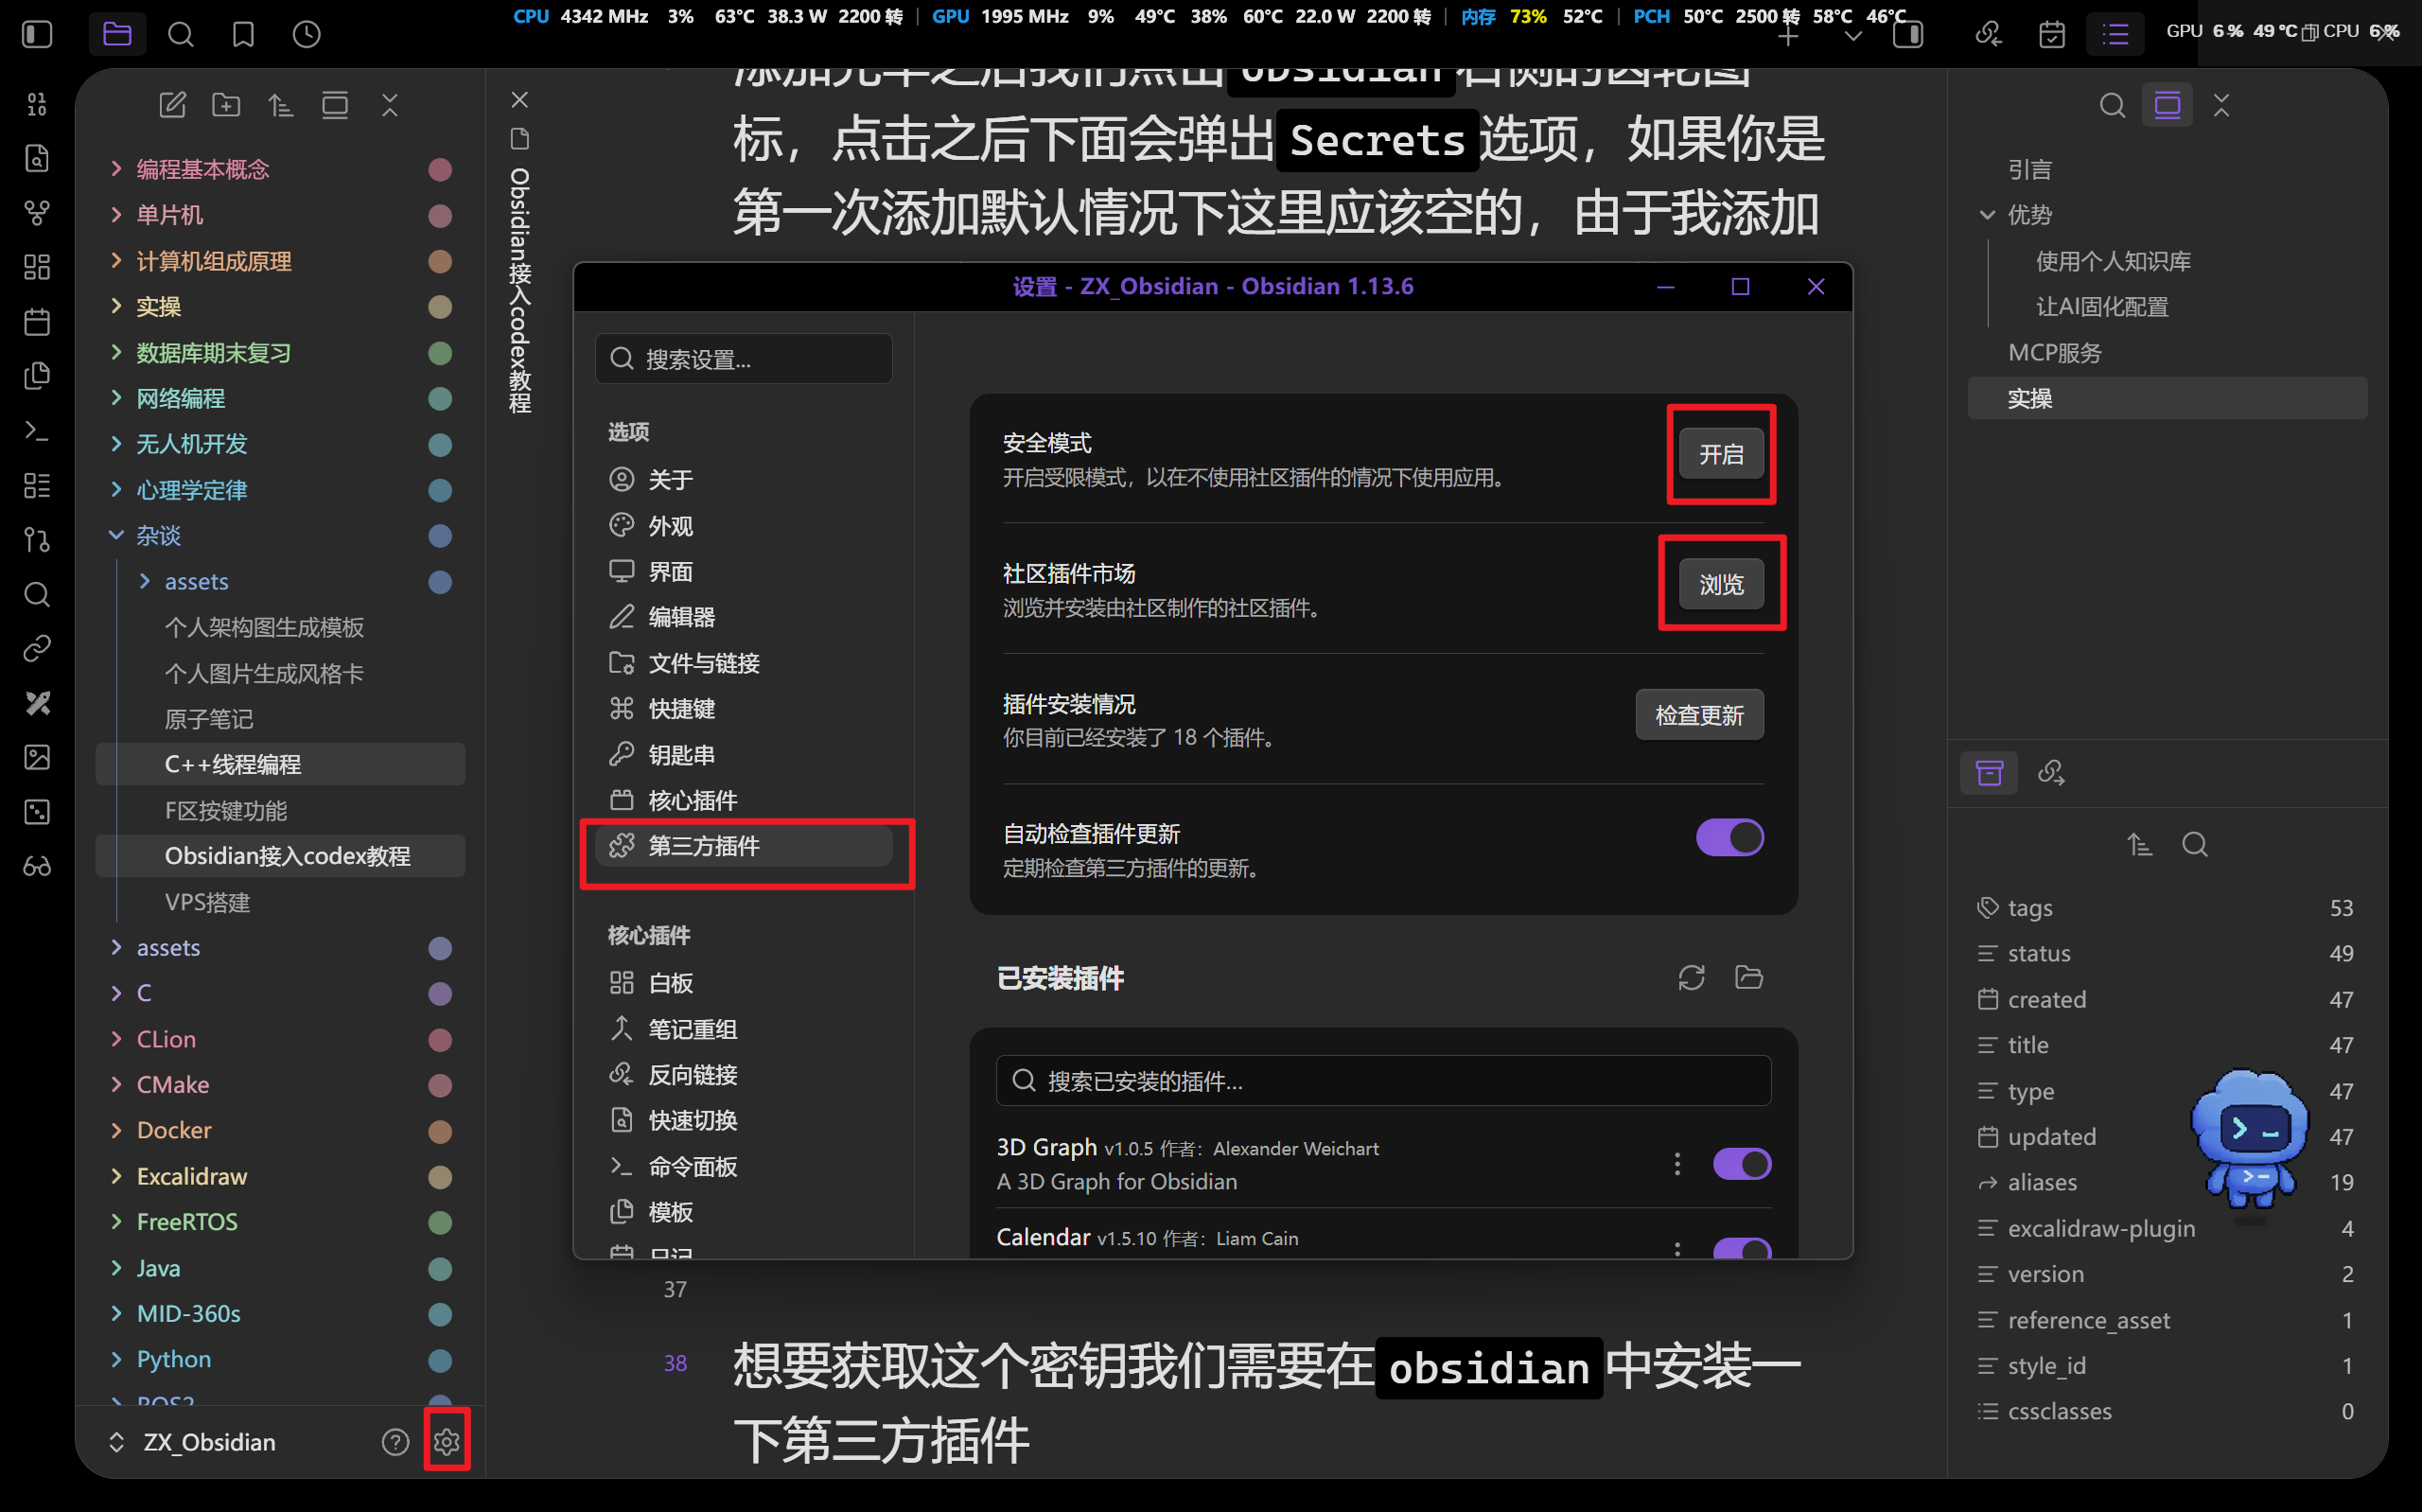Collapse the 优势 outline heading
Viewport: 2422px width, 1512px height.
[1987, 214]
